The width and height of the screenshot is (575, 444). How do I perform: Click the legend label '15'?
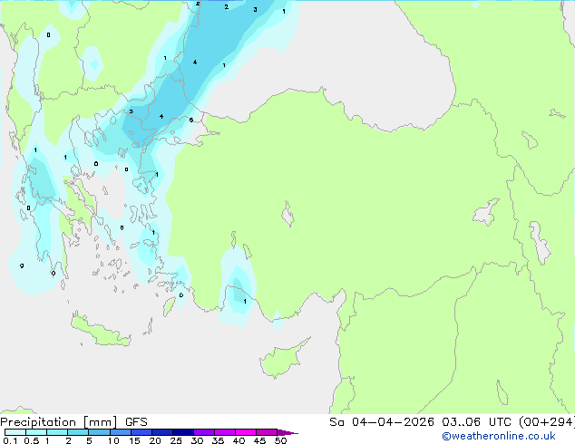click(x=134, y=440)
